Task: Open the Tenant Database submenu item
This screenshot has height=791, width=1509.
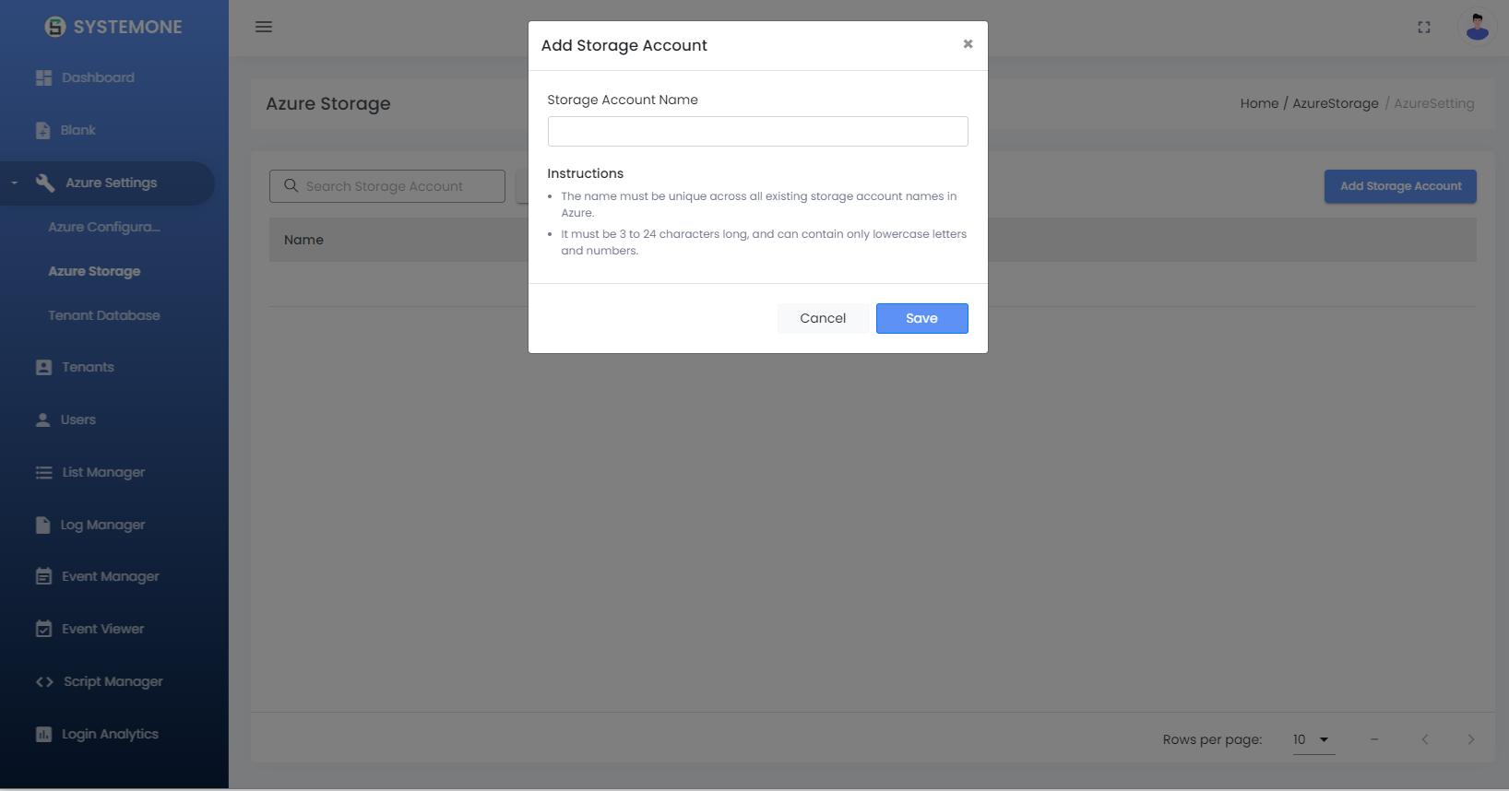Action: coord(104,315)
